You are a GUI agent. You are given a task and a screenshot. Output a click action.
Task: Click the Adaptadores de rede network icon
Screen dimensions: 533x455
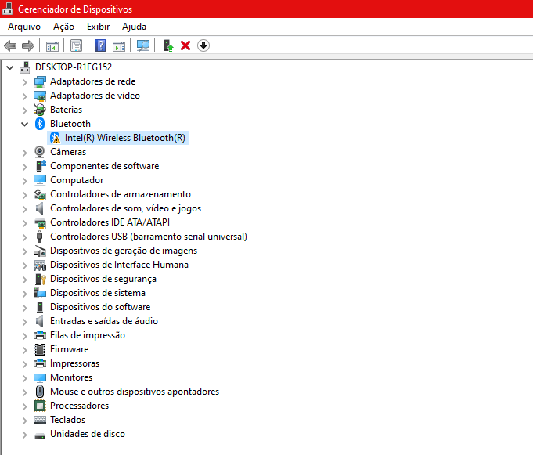click(x=40, y=81)
